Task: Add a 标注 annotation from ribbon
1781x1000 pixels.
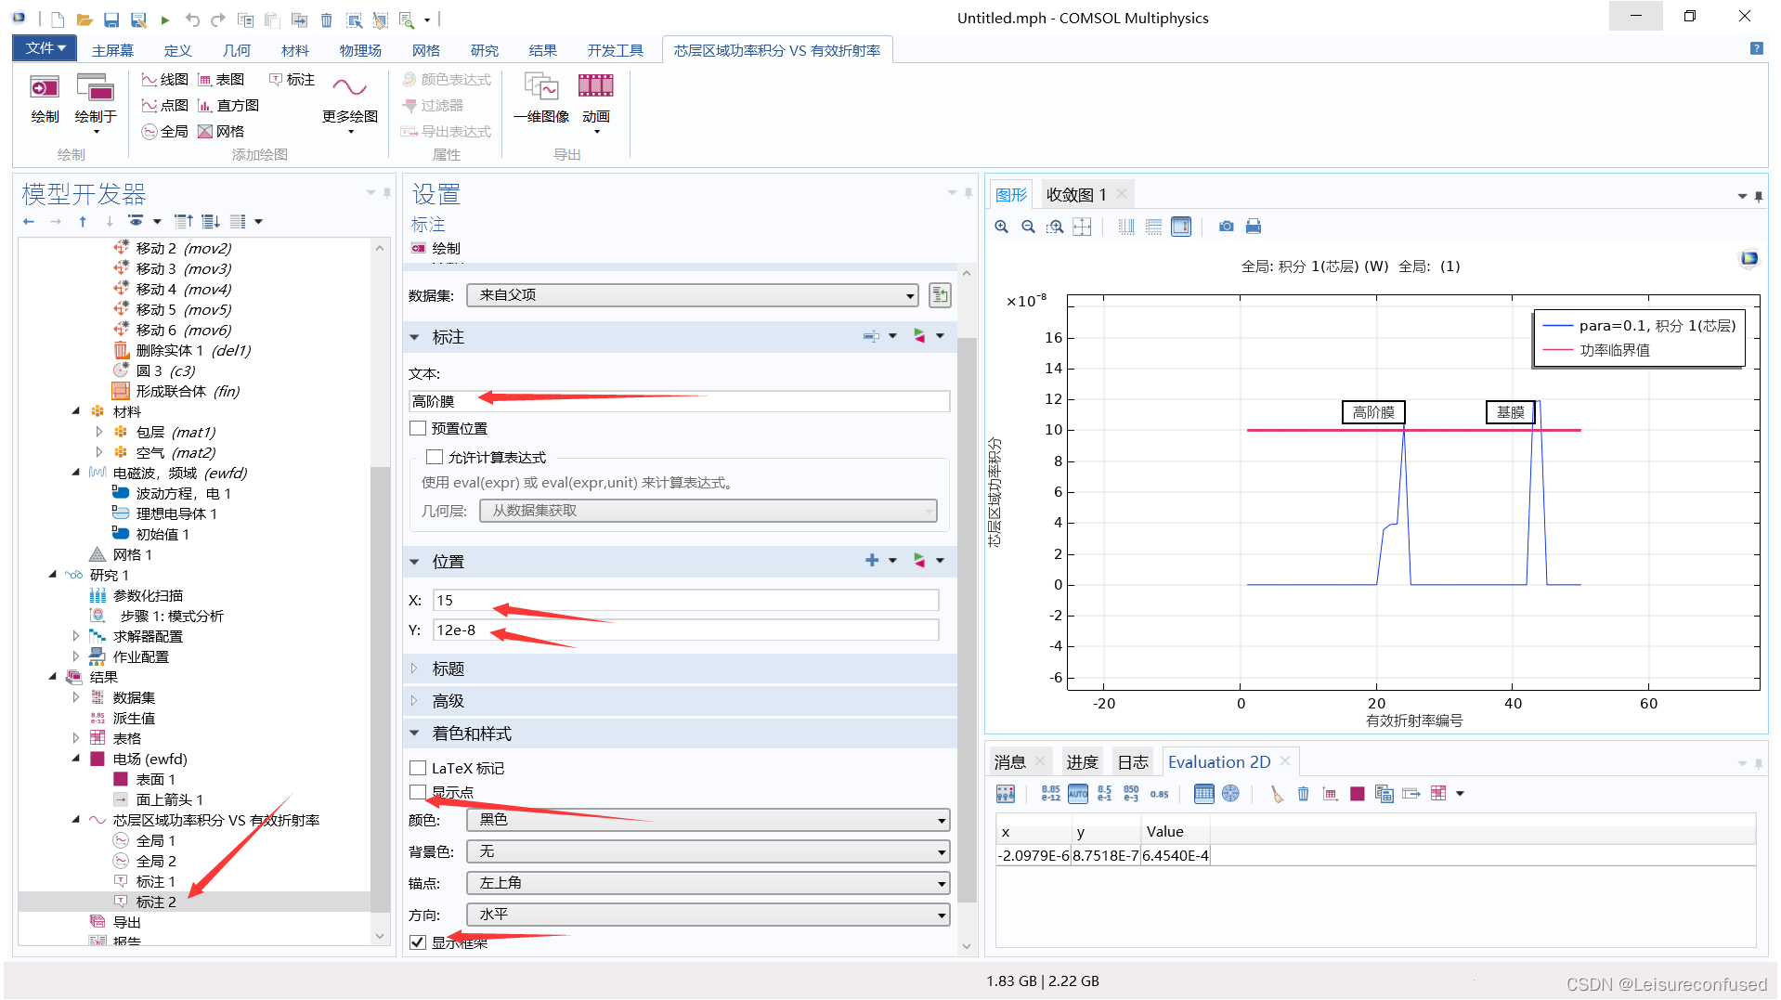Action: (x=292, y=80)
